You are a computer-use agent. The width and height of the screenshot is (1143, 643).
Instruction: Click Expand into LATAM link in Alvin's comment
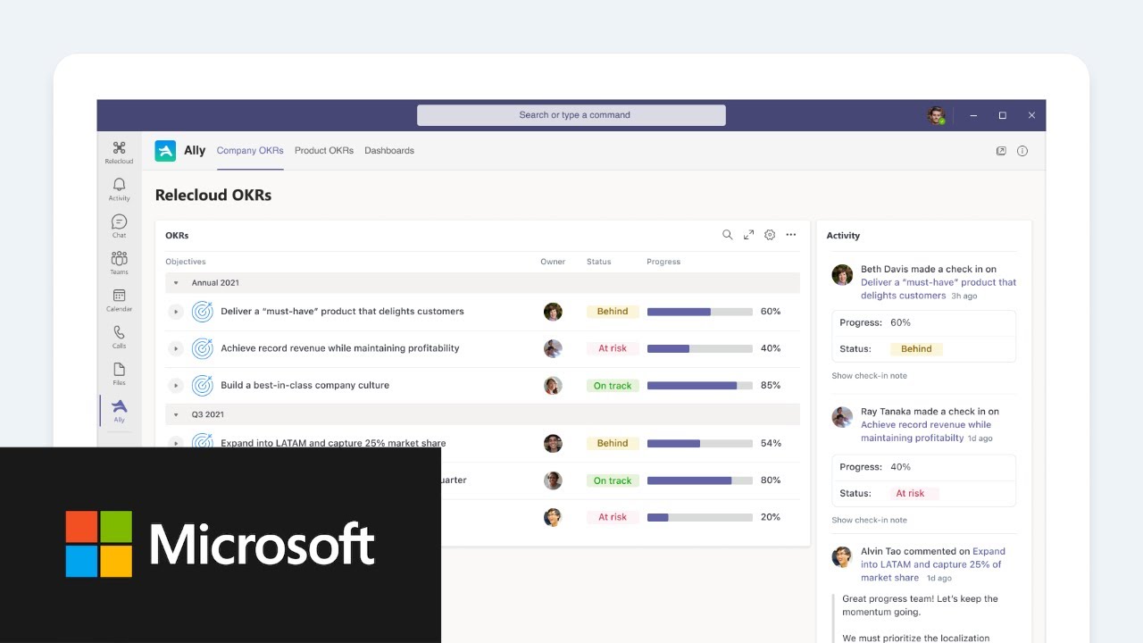pos(932,564)
